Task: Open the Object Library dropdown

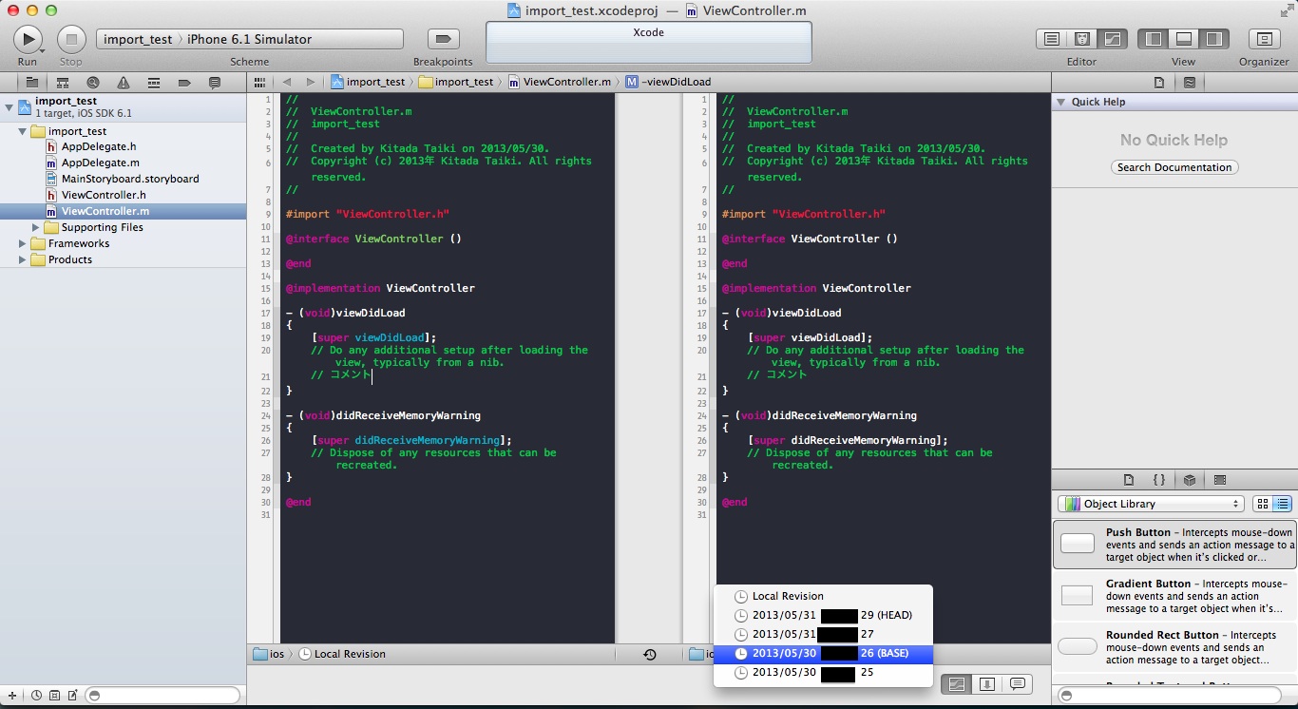Action: [x=1151, y=504]
